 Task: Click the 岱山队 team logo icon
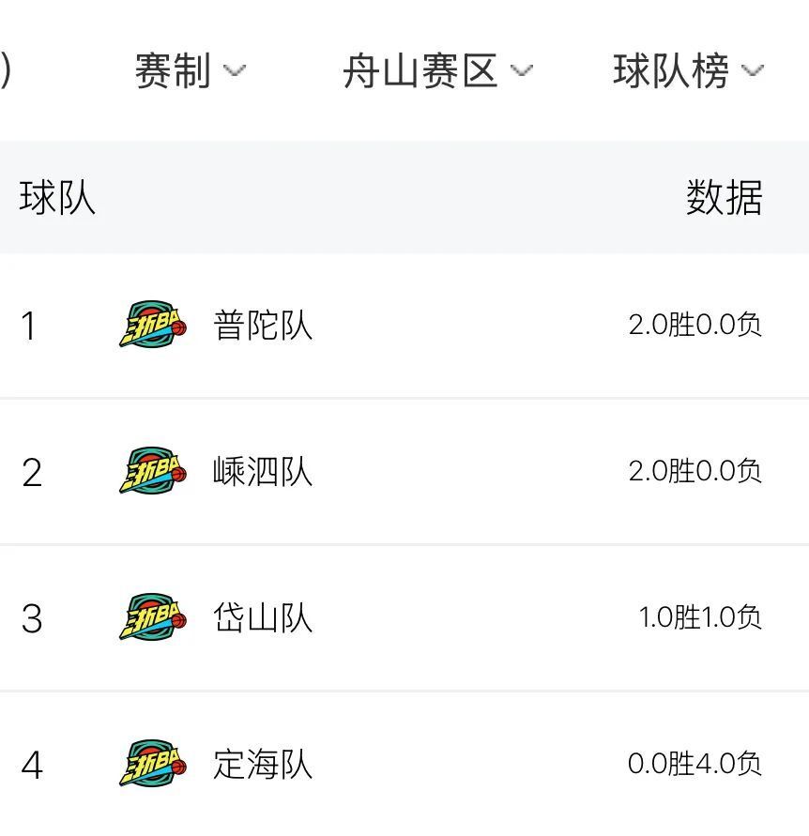coord(153,616)
